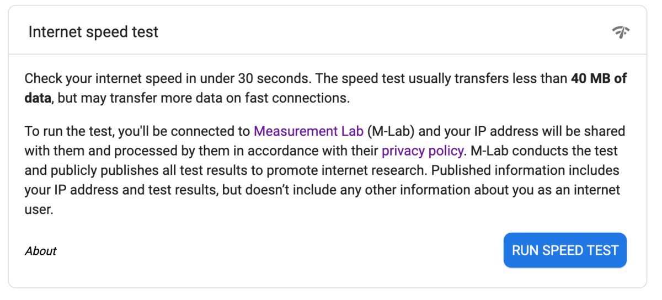662x300 pixels.
Task: Click the "M-Lab conducts the test" sentence
Action: click(544, 151)
